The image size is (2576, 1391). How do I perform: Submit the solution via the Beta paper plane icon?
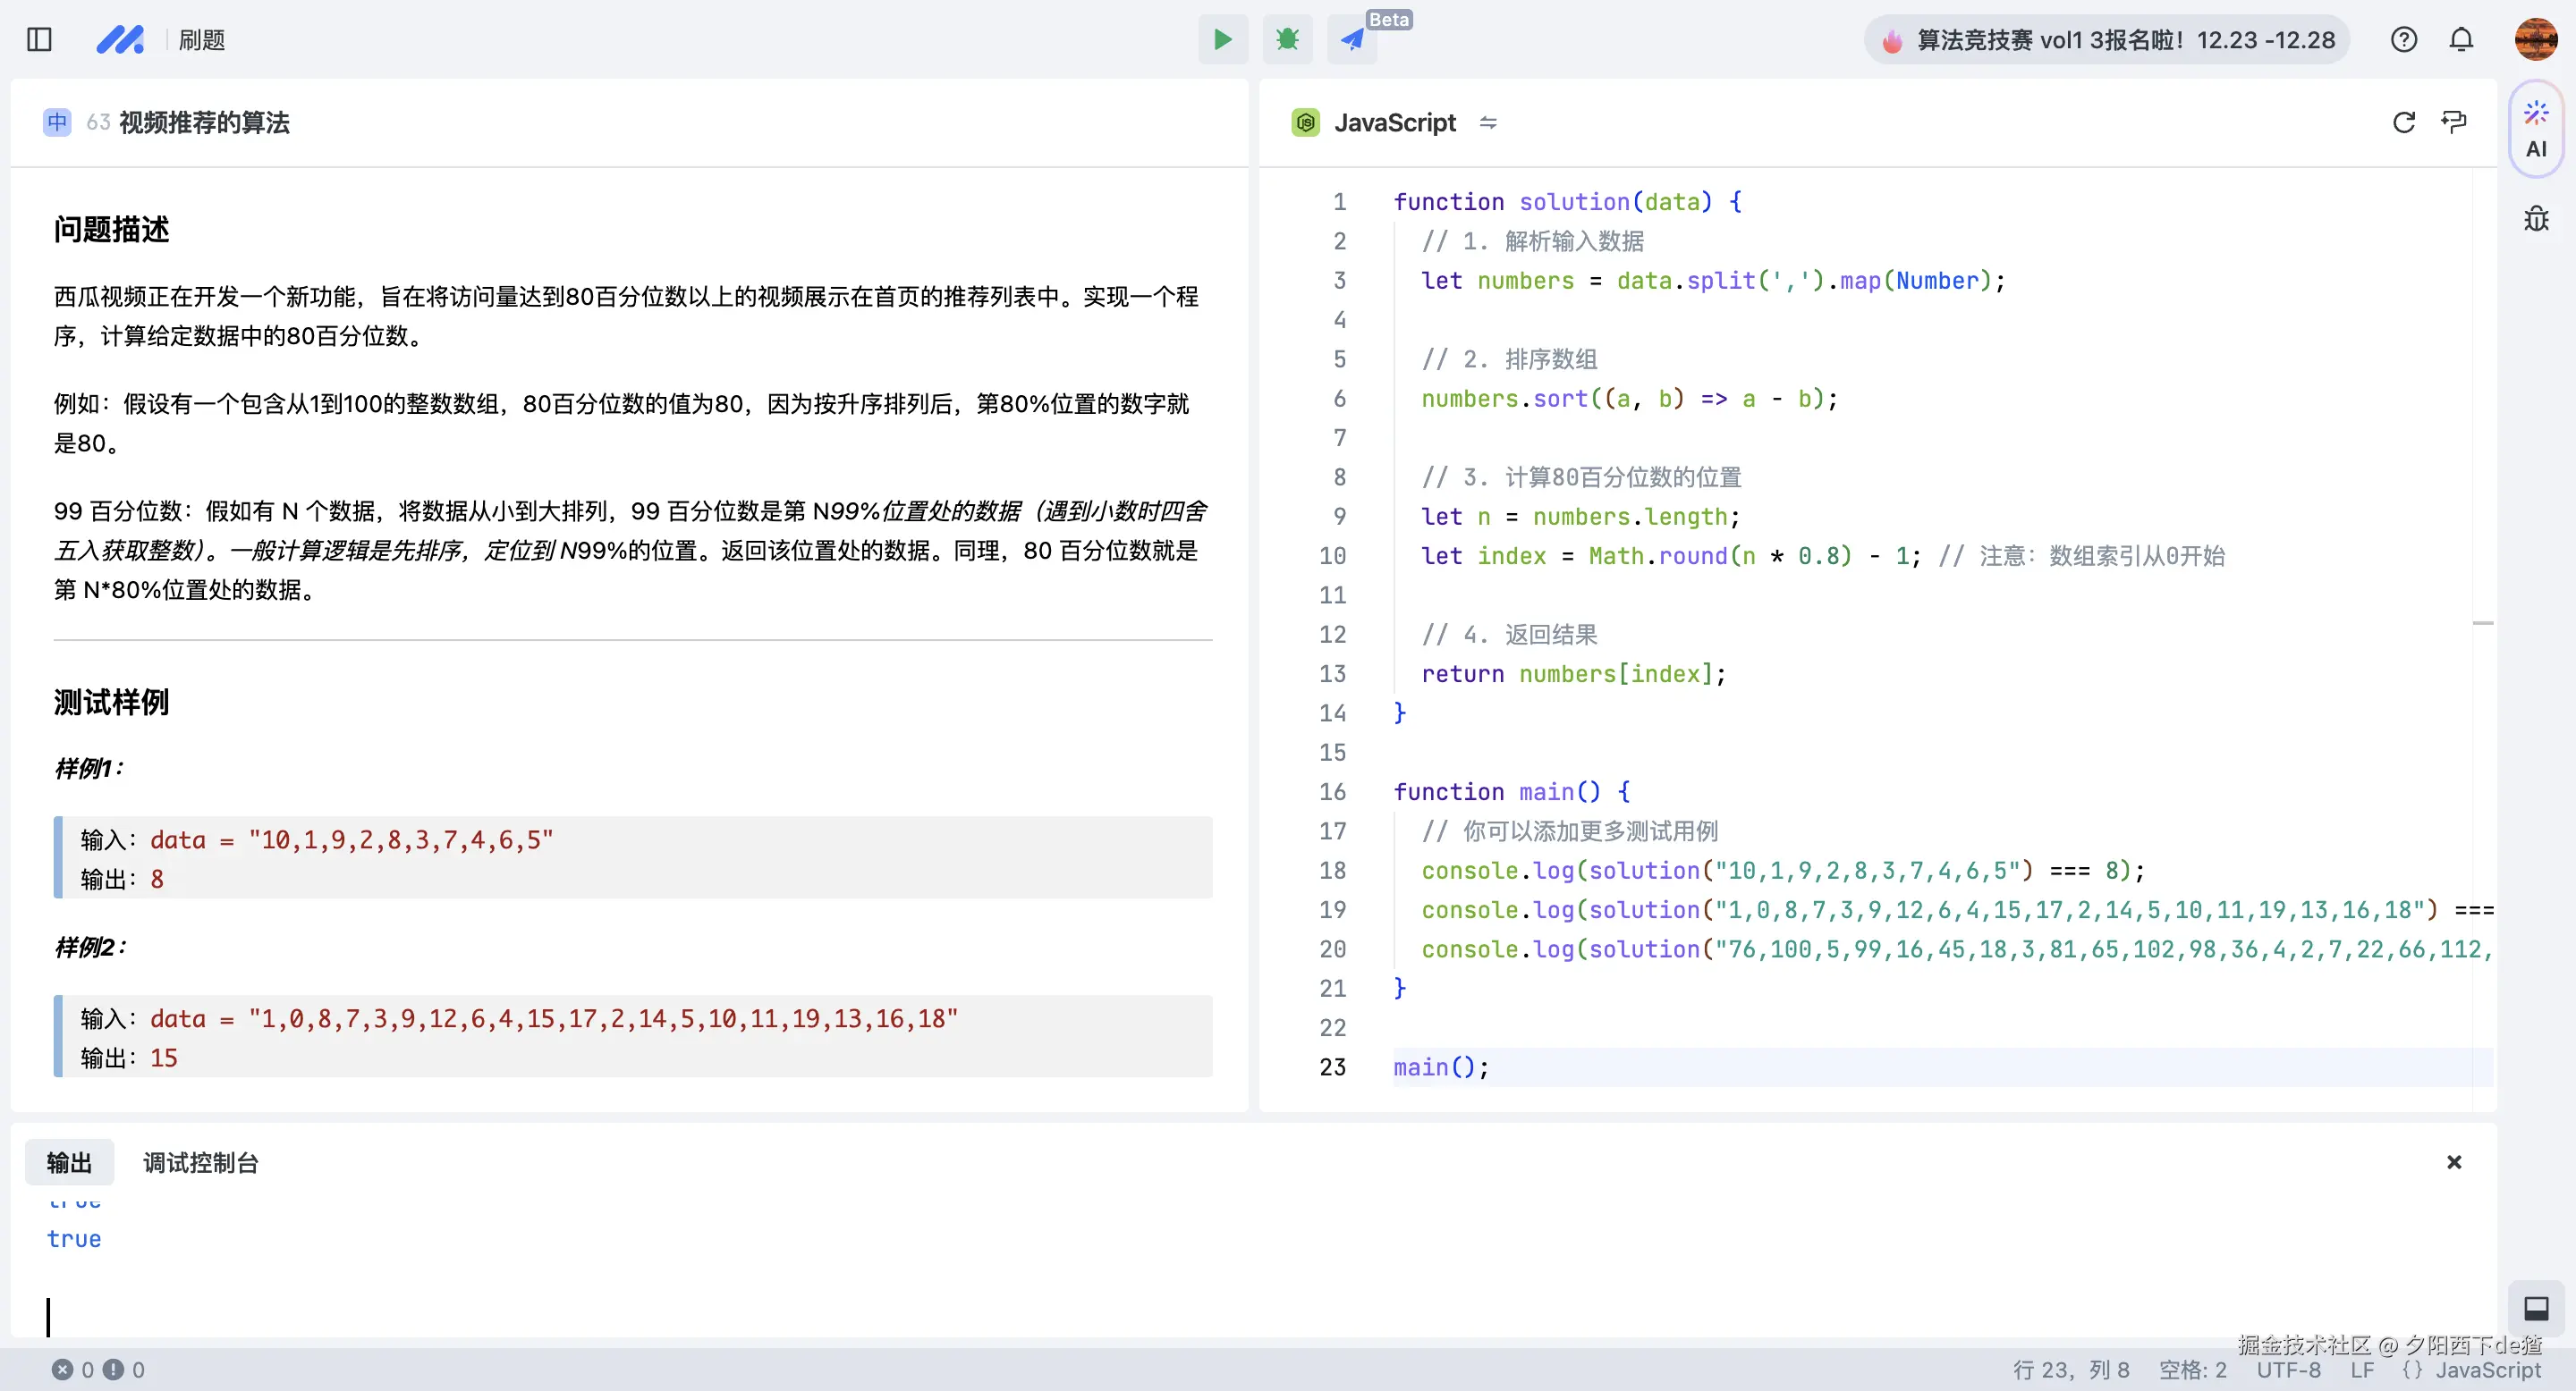[x=1352, y=40]
